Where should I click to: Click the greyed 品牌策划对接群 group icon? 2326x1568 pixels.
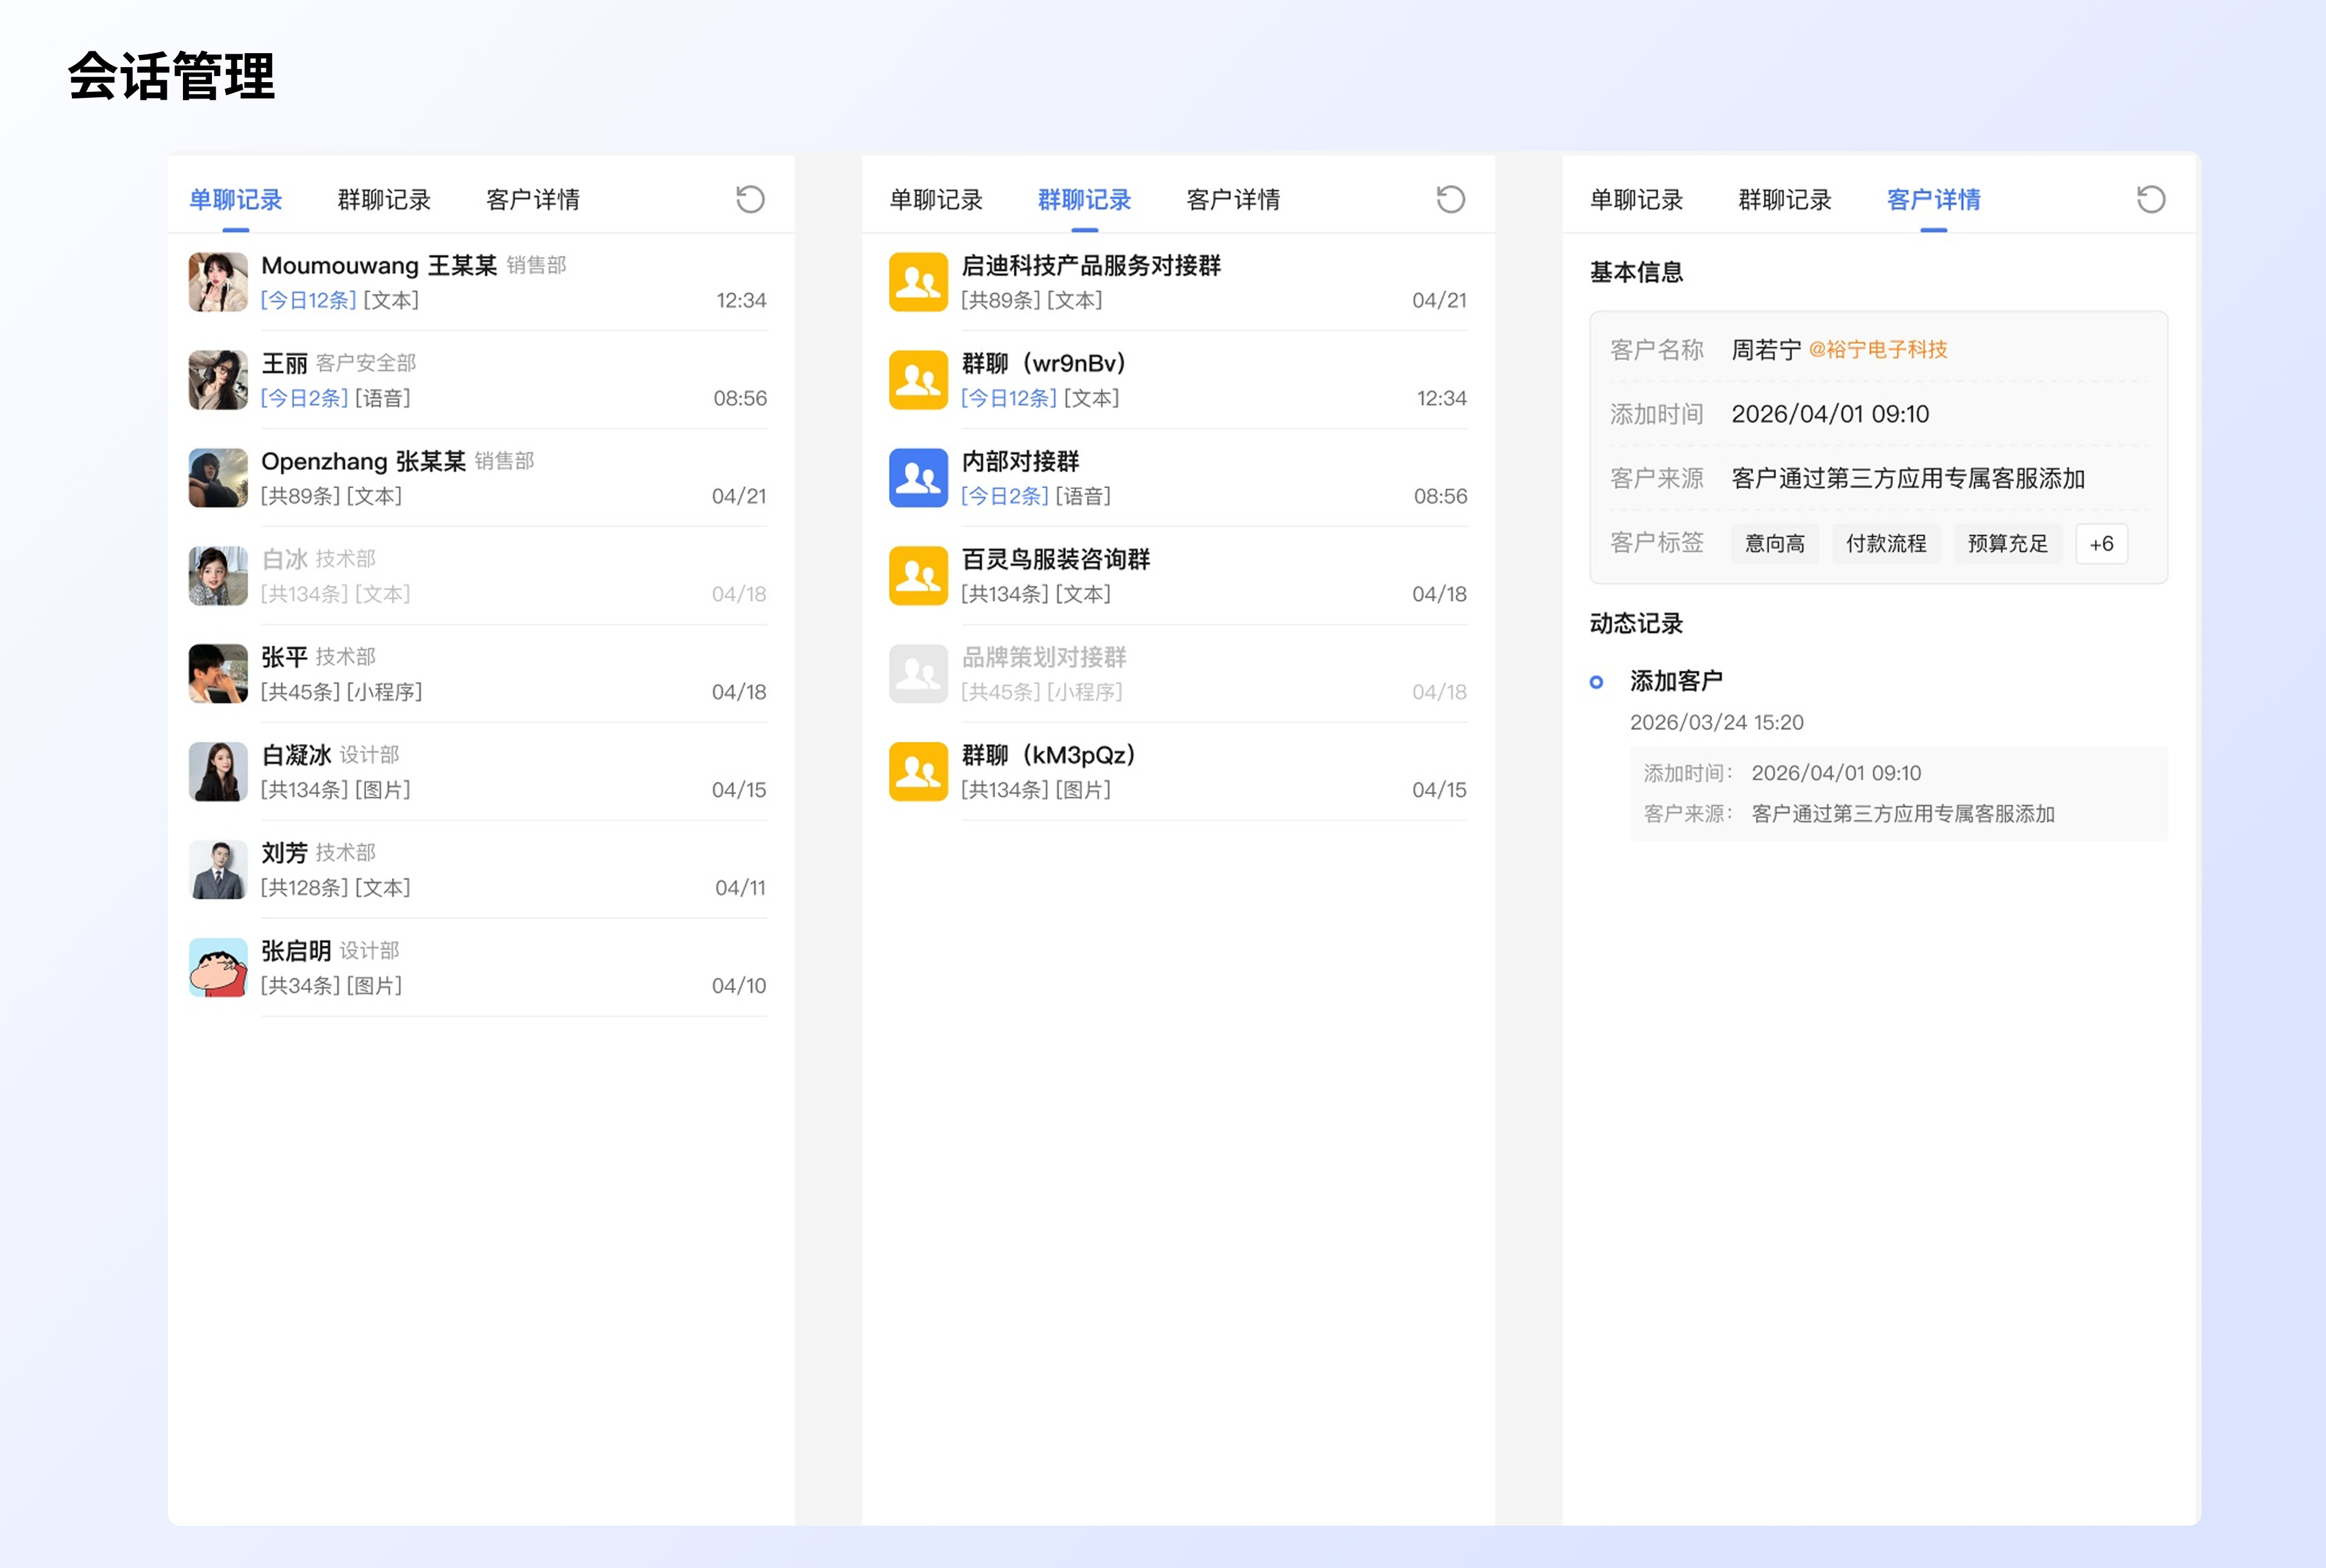(x=918, y=674)
